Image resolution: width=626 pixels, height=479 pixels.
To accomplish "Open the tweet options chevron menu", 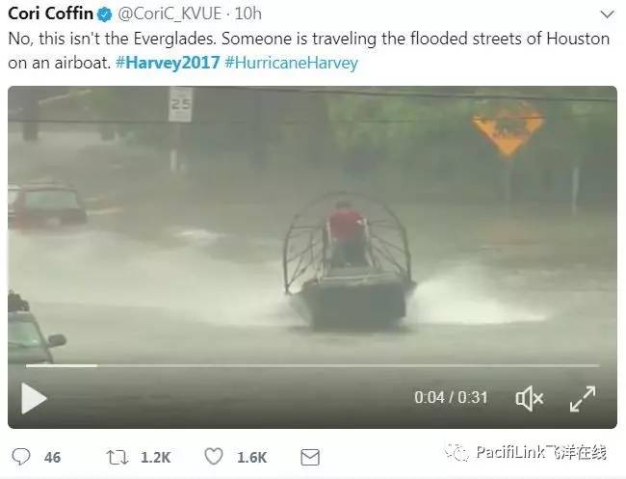I will [x=608, y=14].
